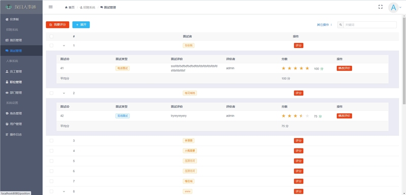Image resolution: width=406 pixels, height=195 pixels.
Task: Open the 其它操作 dropdown menu
Action: point(324,25)
